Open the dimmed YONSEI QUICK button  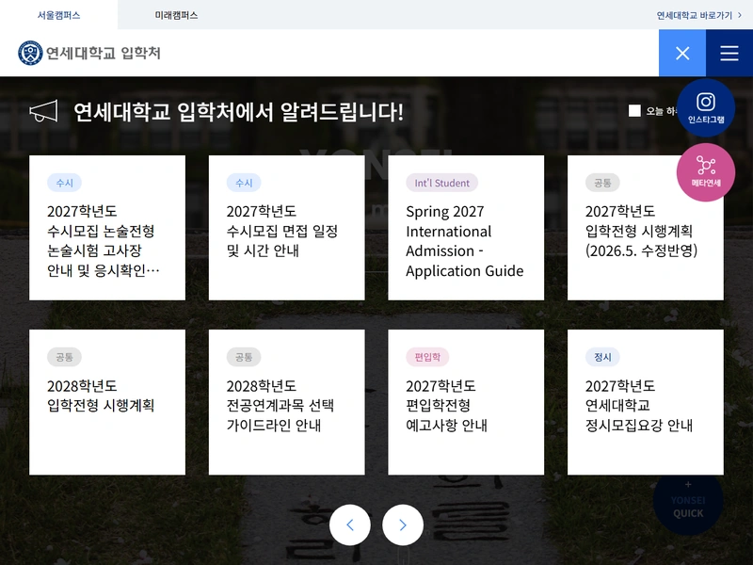pos(688,502)
